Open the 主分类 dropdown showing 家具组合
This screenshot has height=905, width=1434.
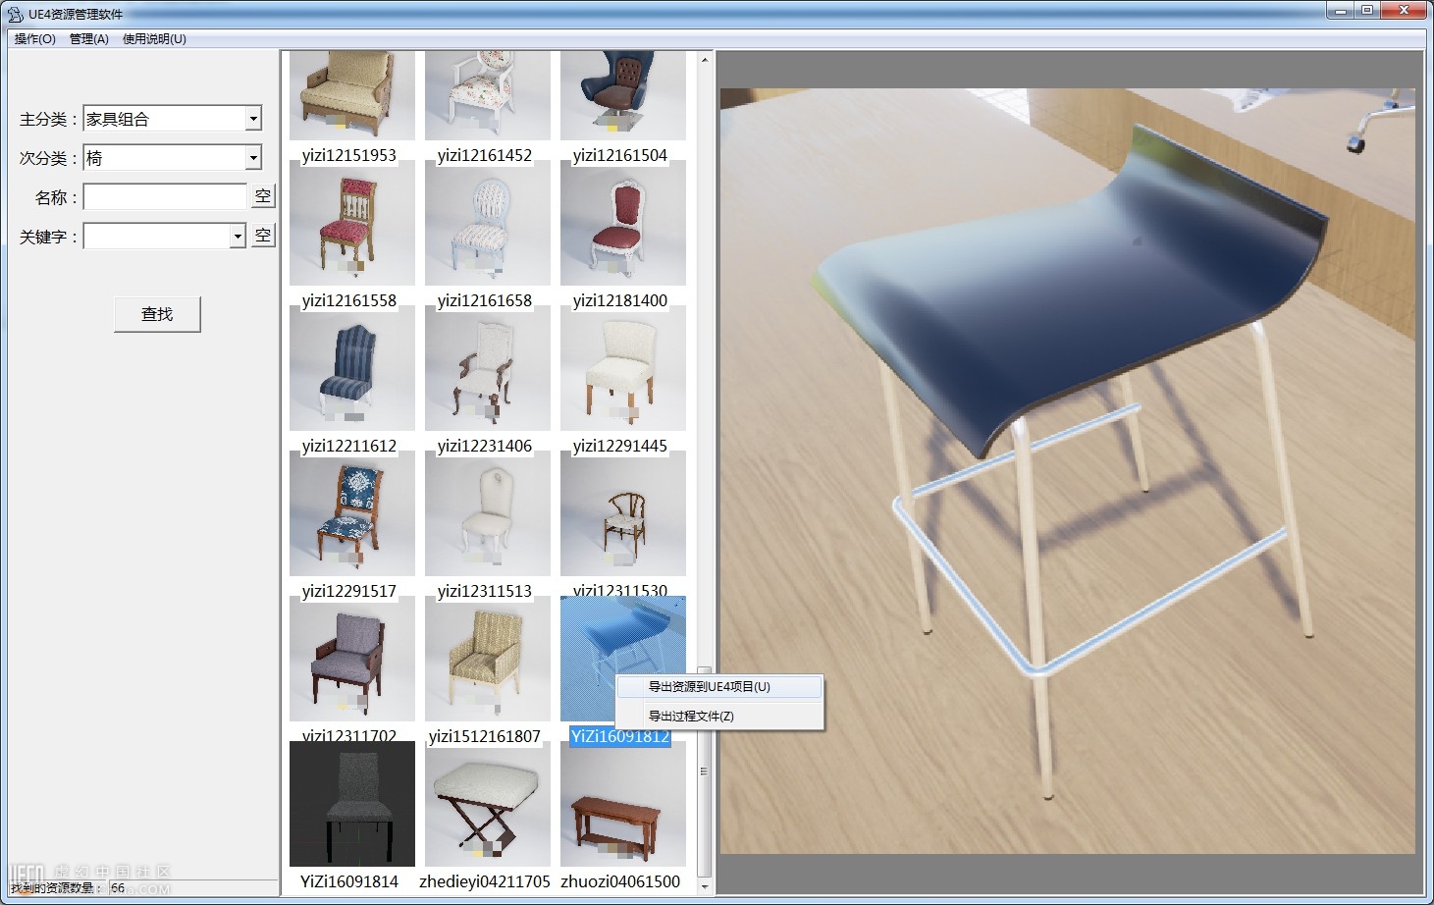click(x=253, y=119)
